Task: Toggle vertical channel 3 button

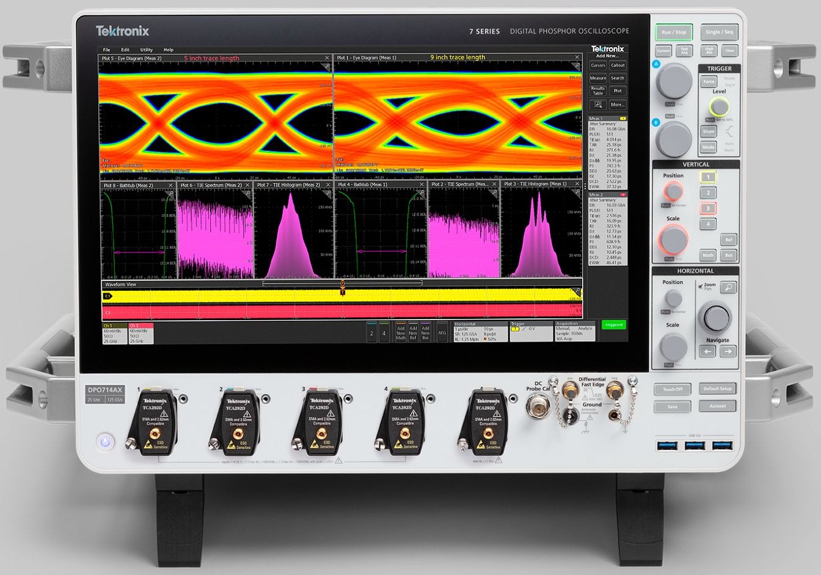Action: 708,208
